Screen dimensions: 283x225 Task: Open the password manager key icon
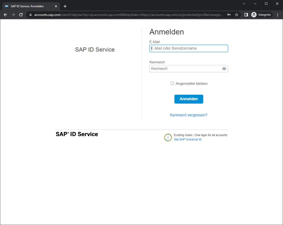[x=229, y=15]
